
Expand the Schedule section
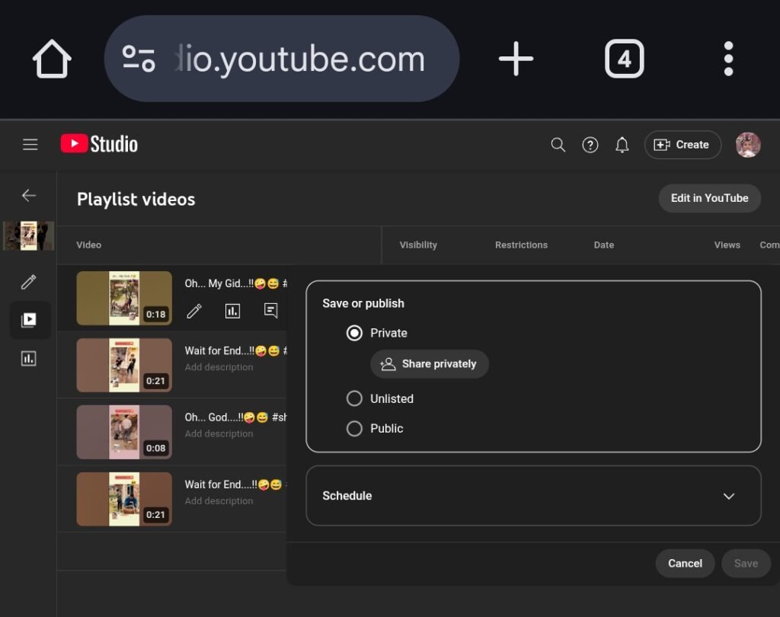(729, 495)
